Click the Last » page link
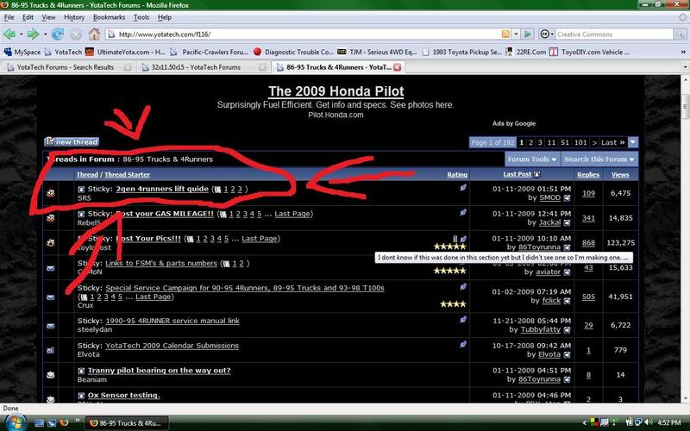This screenshot has height=431, width=690. pos(612,142)
